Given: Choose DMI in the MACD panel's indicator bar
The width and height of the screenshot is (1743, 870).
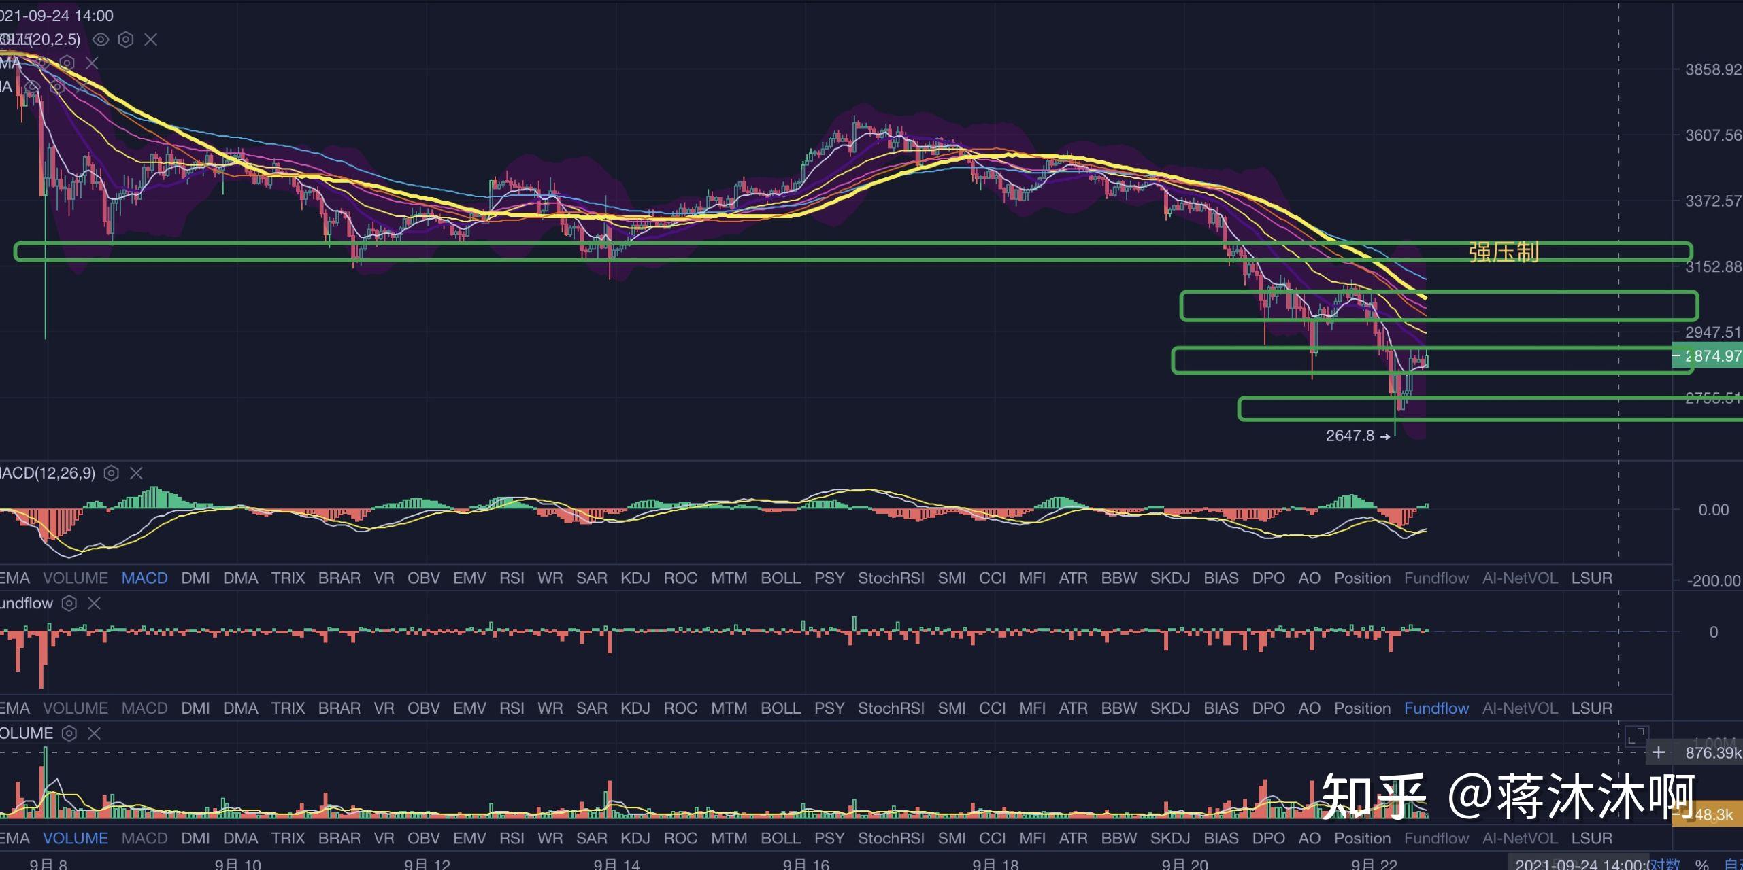Looking at the screenshot, I should (x=195, y=578).
